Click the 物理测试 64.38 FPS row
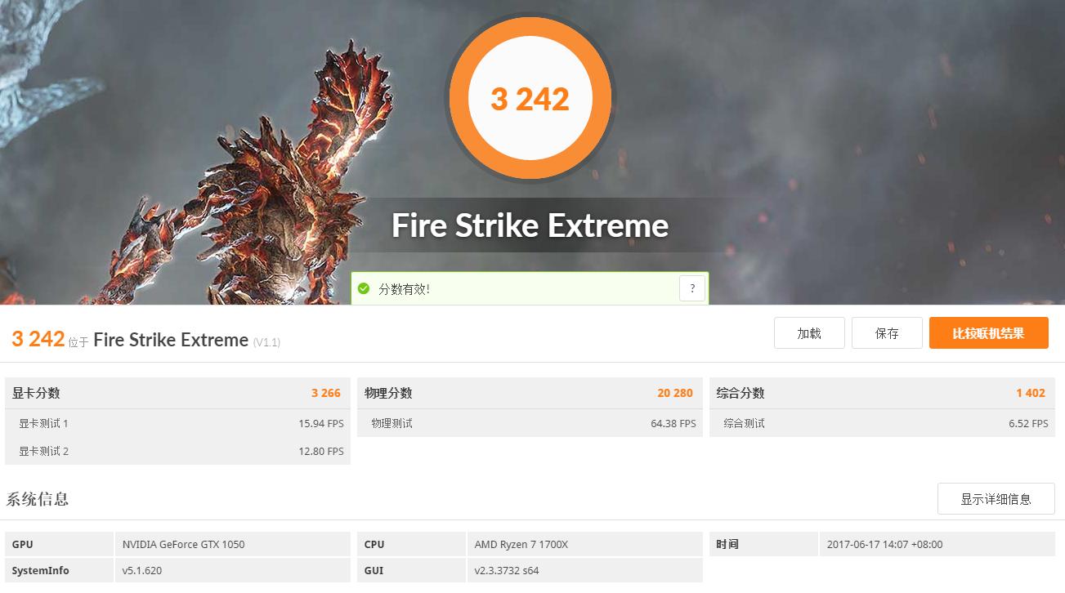The image size is (1065, 593). (530, 423)
